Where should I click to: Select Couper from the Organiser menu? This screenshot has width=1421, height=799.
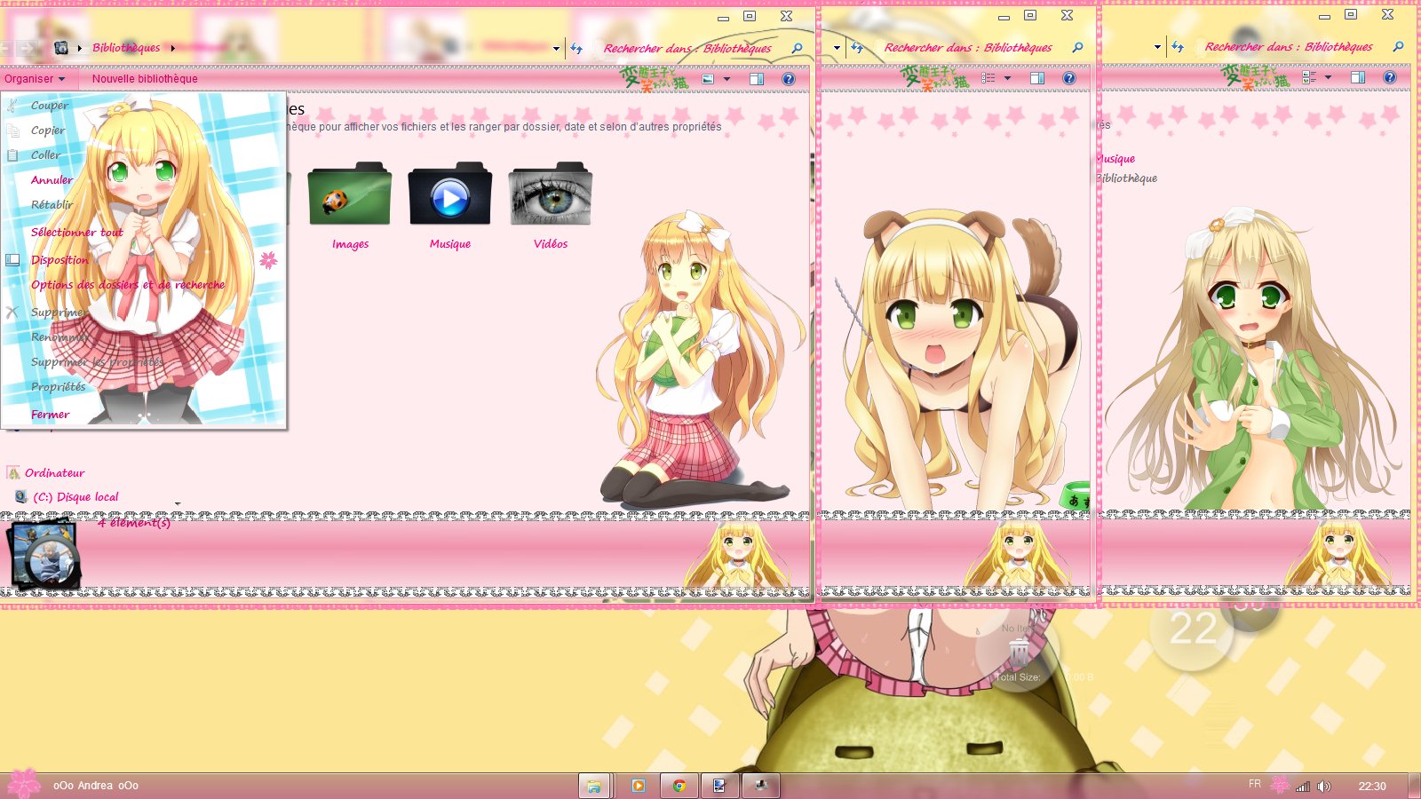[50, 106]
